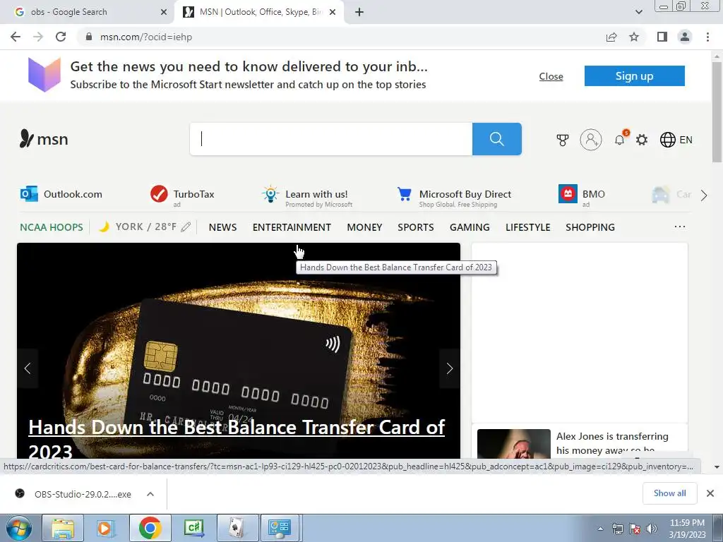Click the blue search magnifier button
The width and height of the screenshot is (723, 542).
496,139
